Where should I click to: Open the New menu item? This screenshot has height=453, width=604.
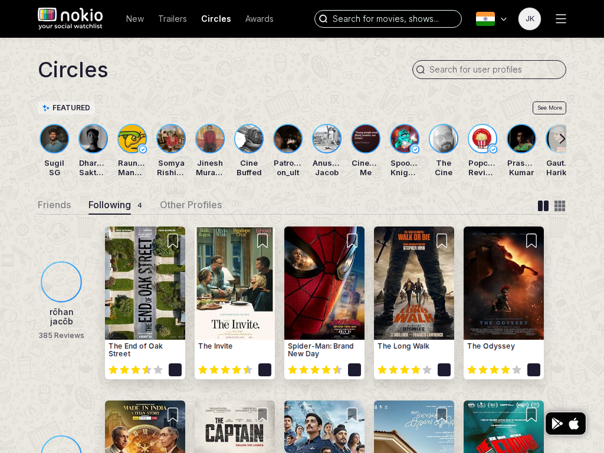pos(135,19)
